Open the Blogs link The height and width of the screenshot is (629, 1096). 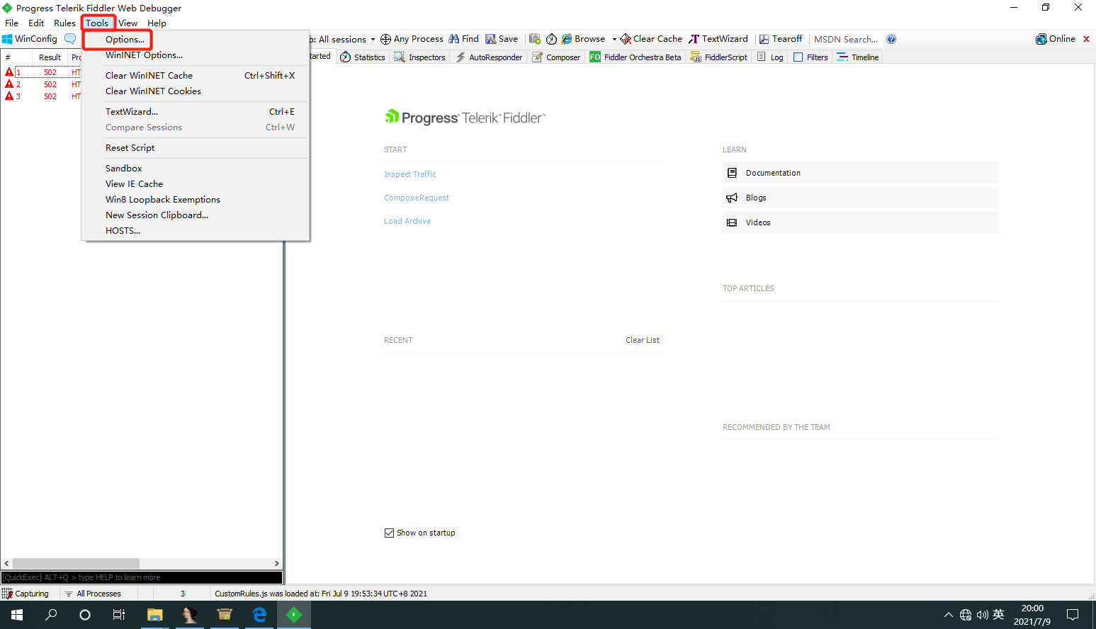(860, 198)
